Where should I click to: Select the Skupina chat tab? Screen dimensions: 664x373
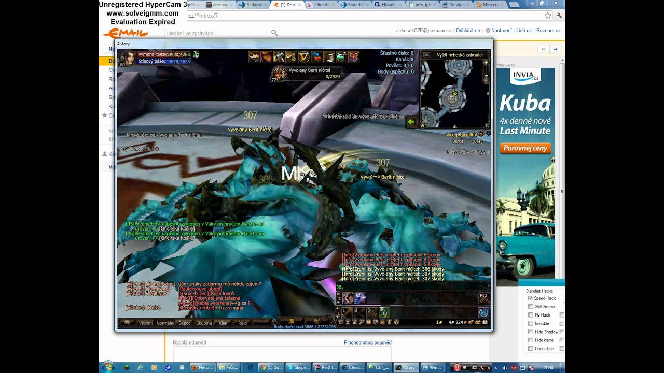click(204, 323)
